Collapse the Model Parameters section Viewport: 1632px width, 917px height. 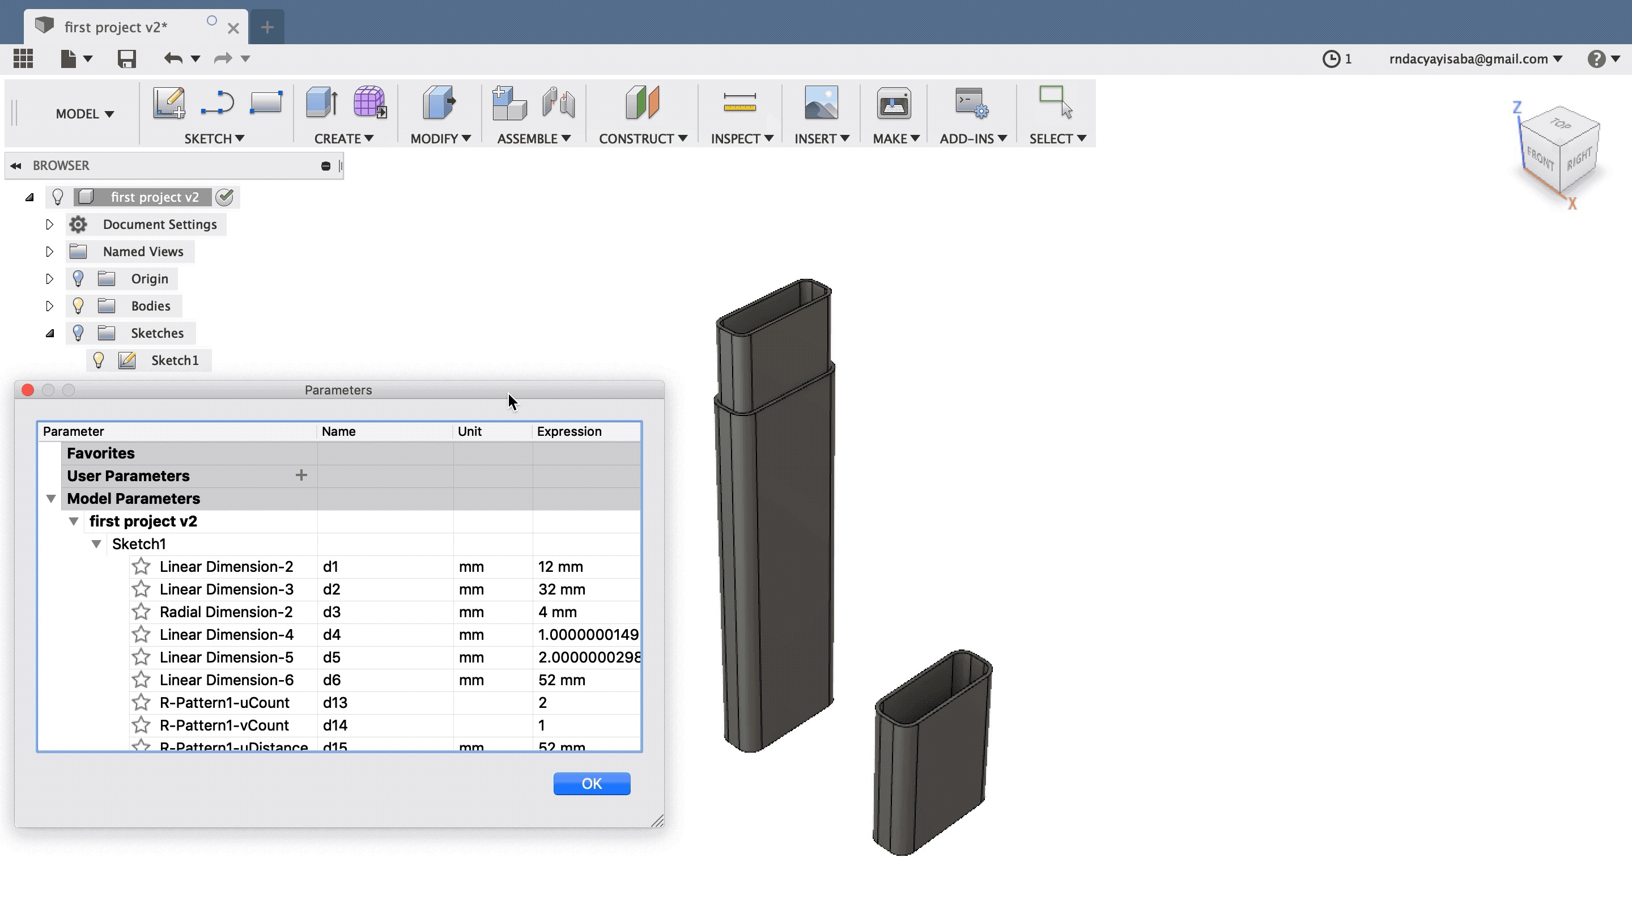pos(52,499)
